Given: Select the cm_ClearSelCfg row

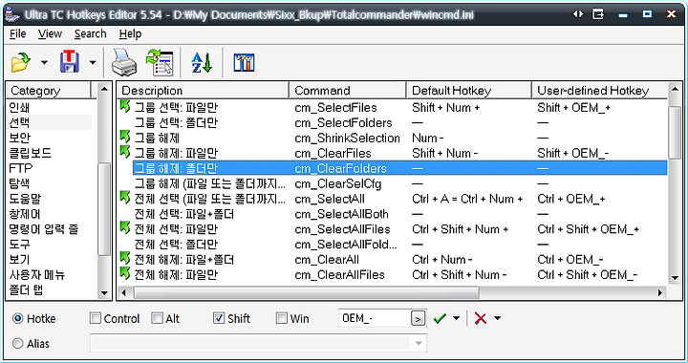Looking at the screenshot, I should click(x=393, y=183).
